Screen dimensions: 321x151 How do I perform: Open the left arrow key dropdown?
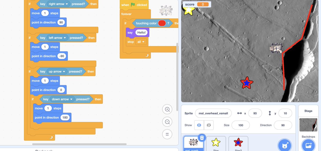tap(58, 38)
